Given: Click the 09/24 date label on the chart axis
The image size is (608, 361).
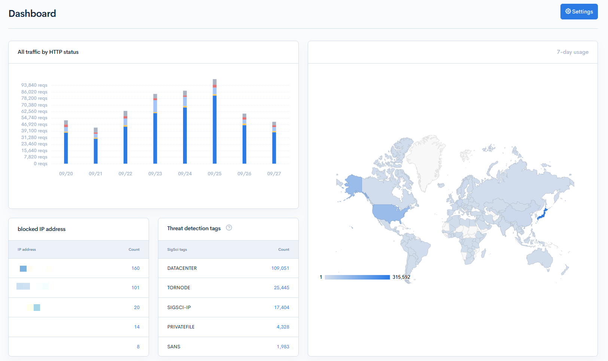Looking at the screenshot, I should [185, 174].
